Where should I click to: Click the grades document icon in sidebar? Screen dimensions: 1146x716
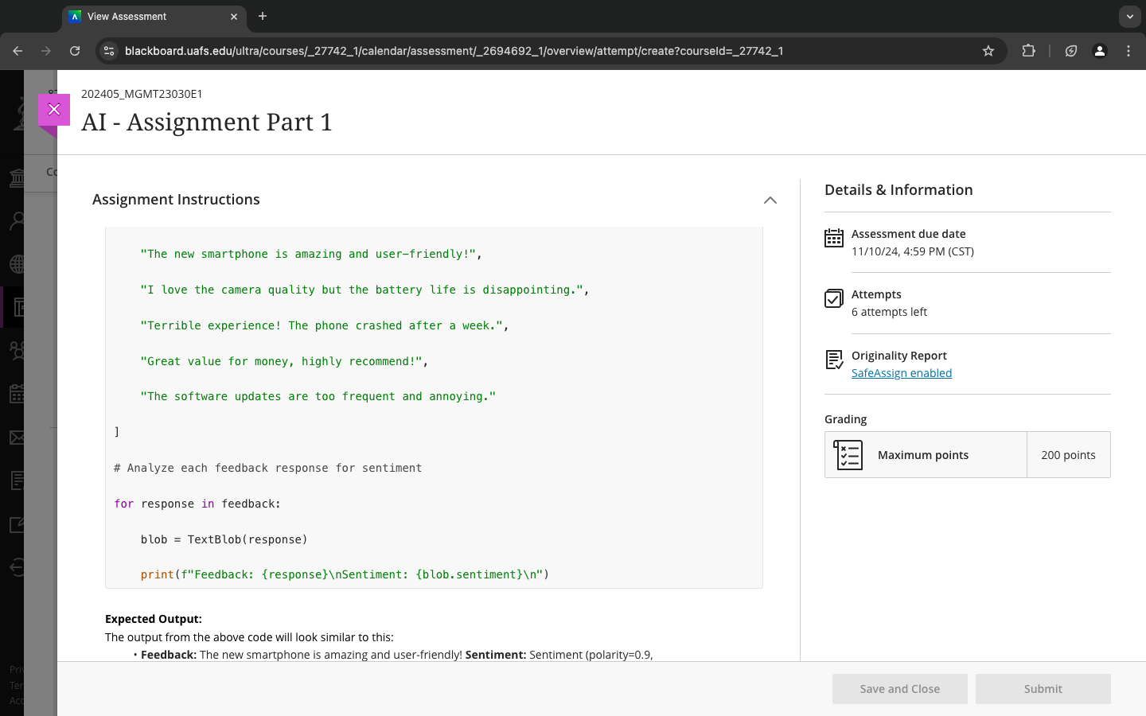(x=18, y=480)
